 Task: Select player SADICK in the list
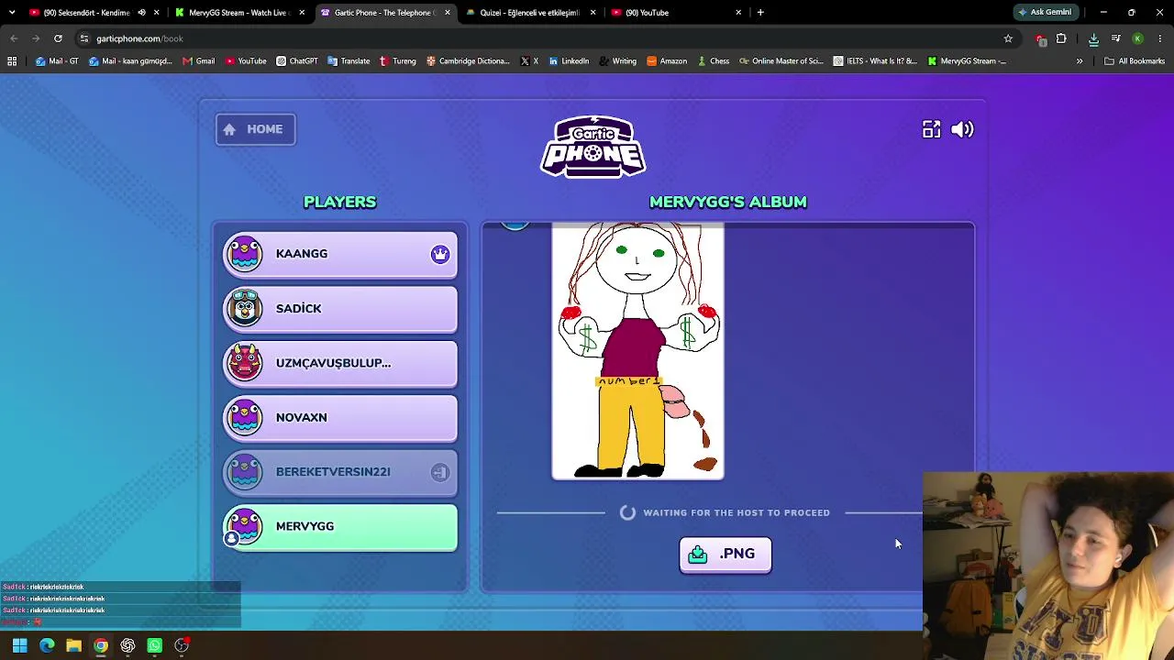tap(340, 309)
